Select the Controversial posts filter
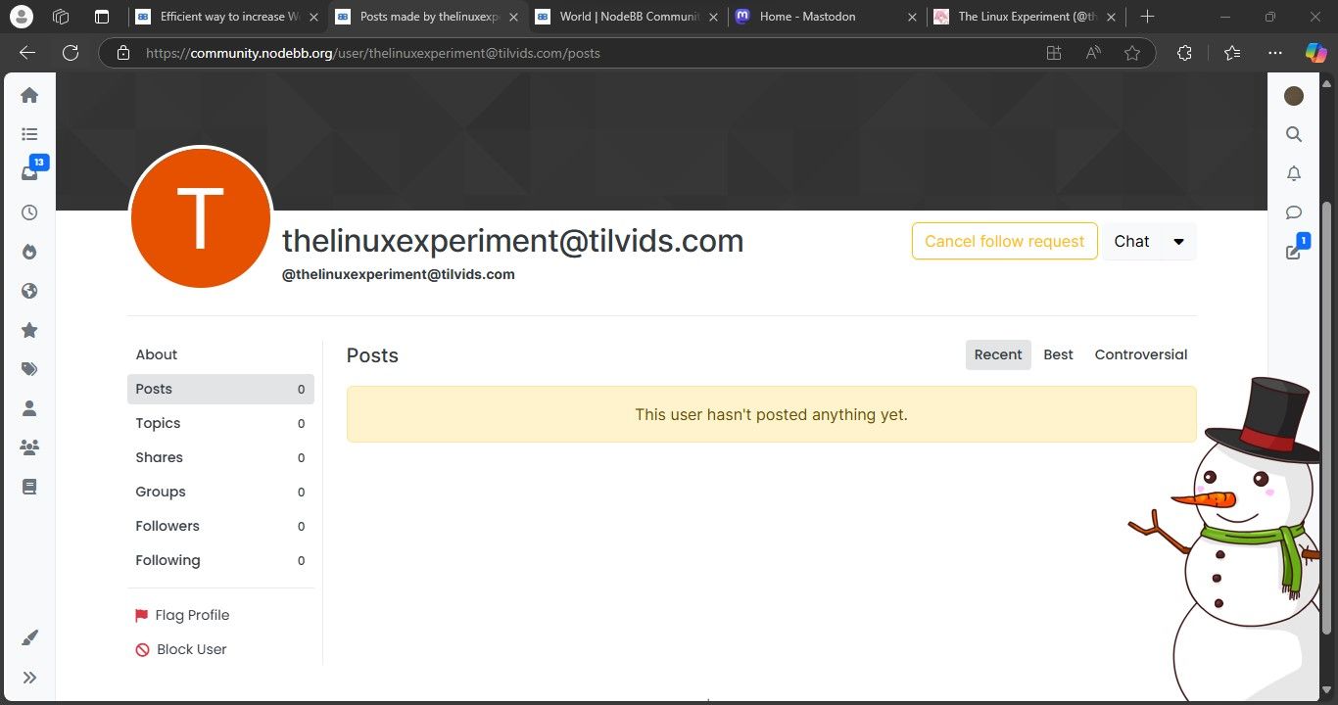The width and height of the screenshot is (1338, 705). click(1141, 354)
